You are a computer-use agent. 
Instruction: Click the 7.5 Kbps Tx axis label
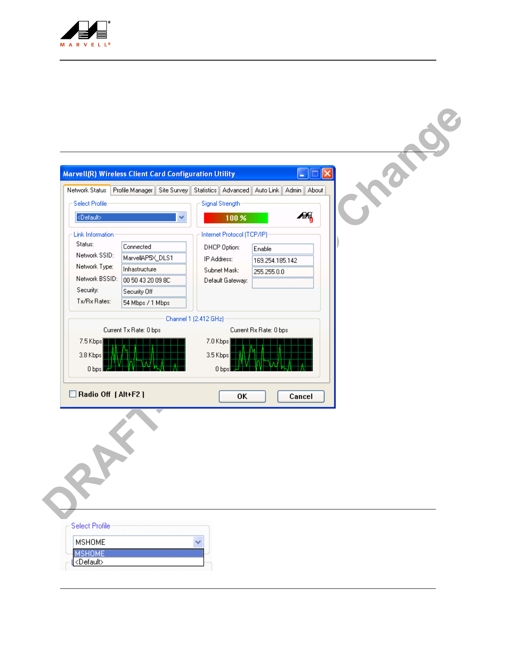tap(91, 341)
